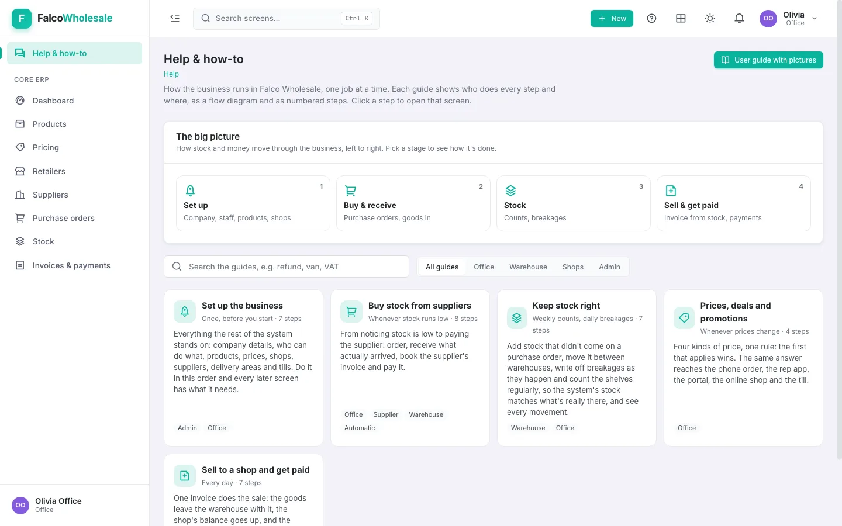This screenshot has width=842, height=526.
Task: Open the apps grid icon in header
Action: coord(681,18)
